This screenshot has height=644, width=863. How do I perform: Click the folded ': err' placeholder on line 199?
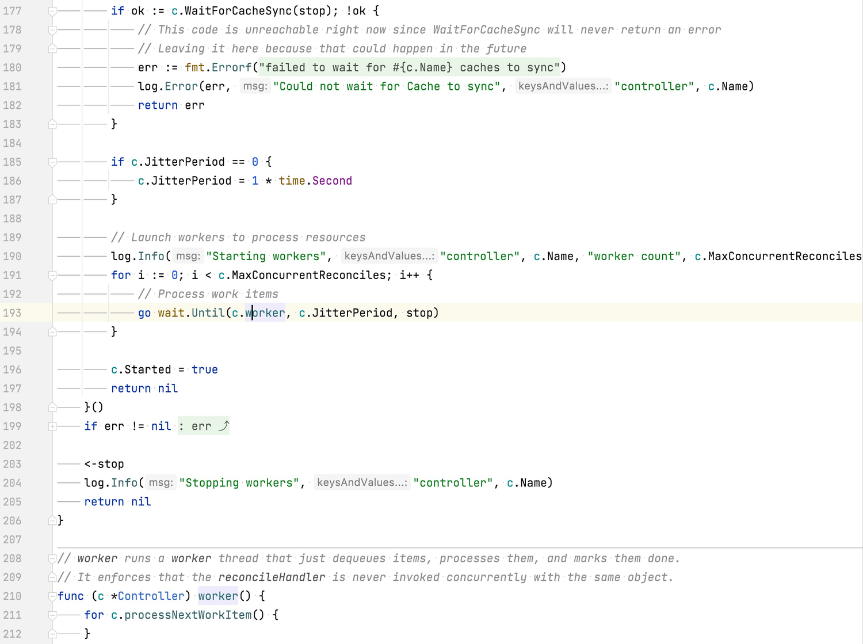[x=204, y=426]
